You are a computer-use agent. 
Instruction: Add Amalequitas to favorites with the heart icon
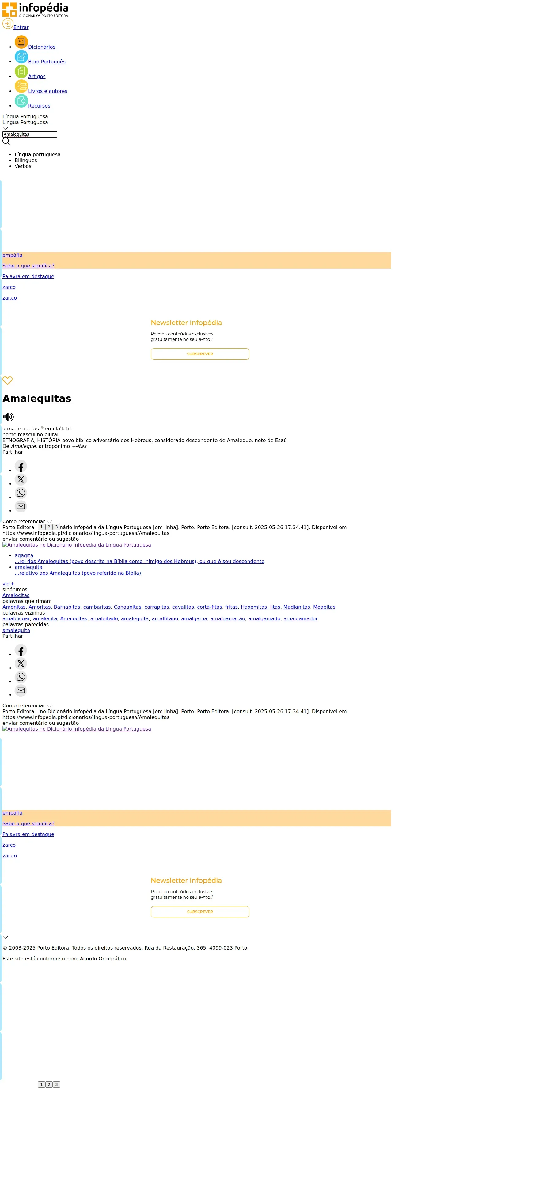pyautogui.click(x=7, y=381)
